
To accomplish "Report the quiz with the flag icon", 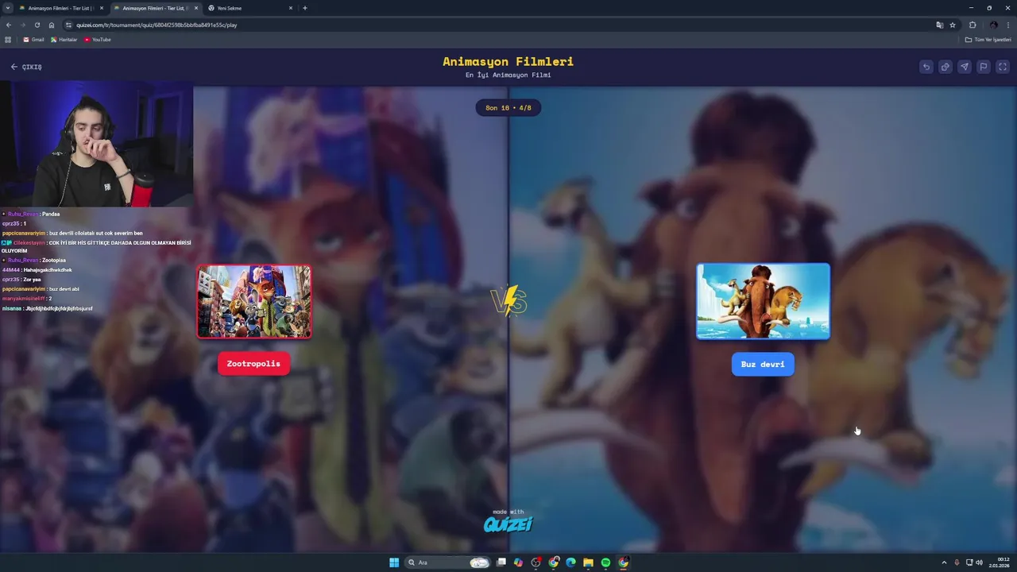I will (984, 67).
